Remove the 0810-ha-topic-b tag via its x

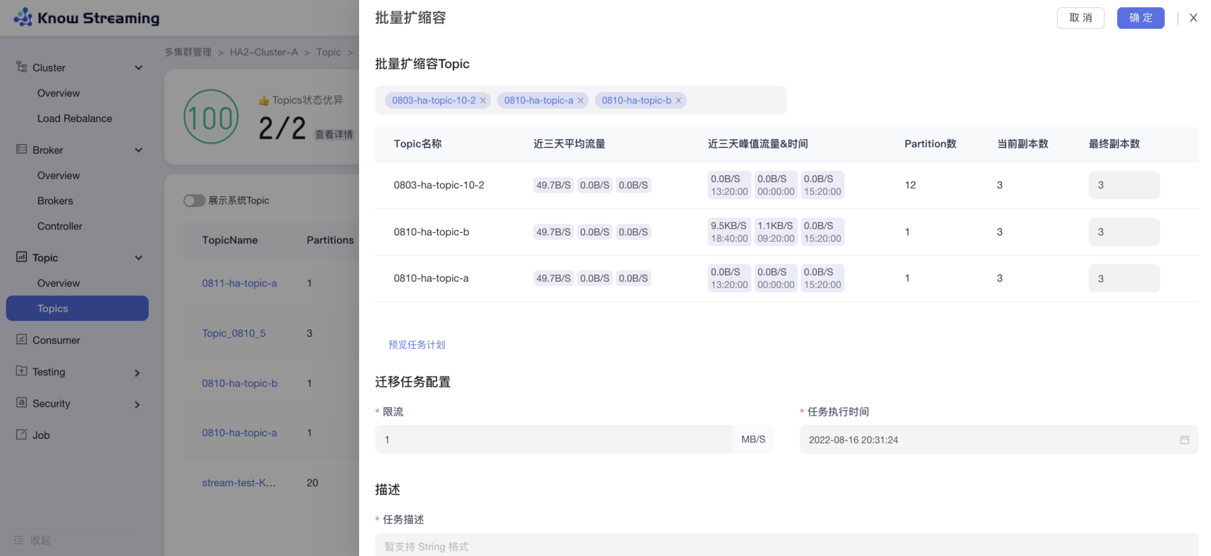678,100
